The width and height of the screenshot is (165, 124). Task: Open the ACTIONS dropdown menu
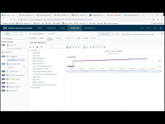point(52,34)
